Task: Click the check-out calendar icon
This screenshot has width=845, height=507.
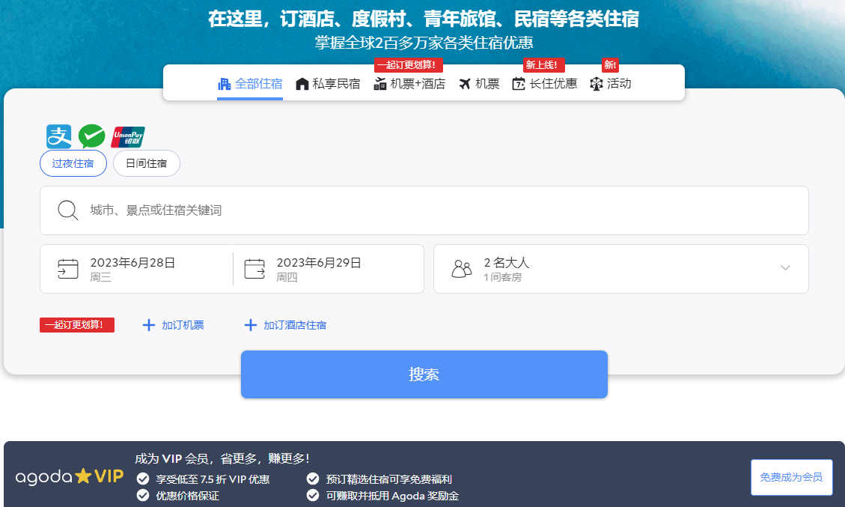Action: pos(254,269)
